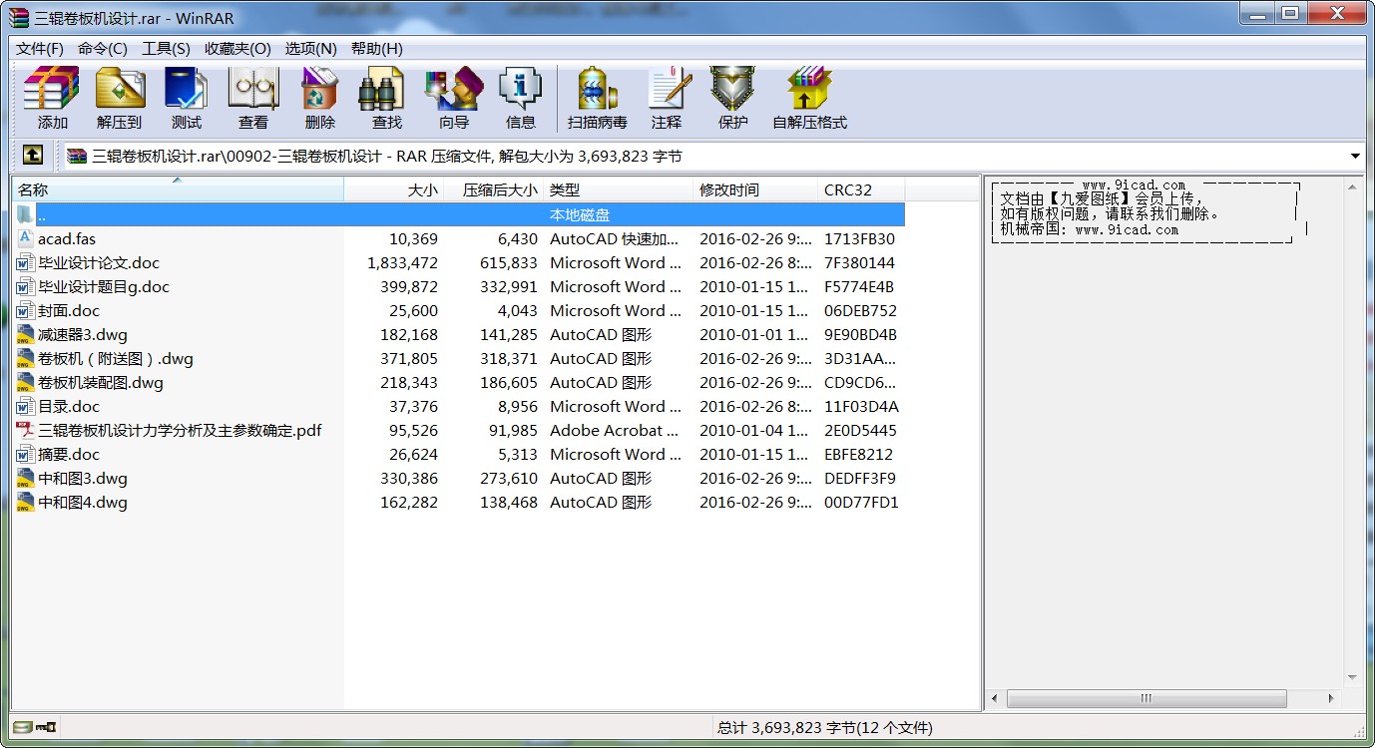The width and height of the screenshot is (1375, 748).
Task: Open the Comment (注释) toolbar icon
Action: click(666, 98)
